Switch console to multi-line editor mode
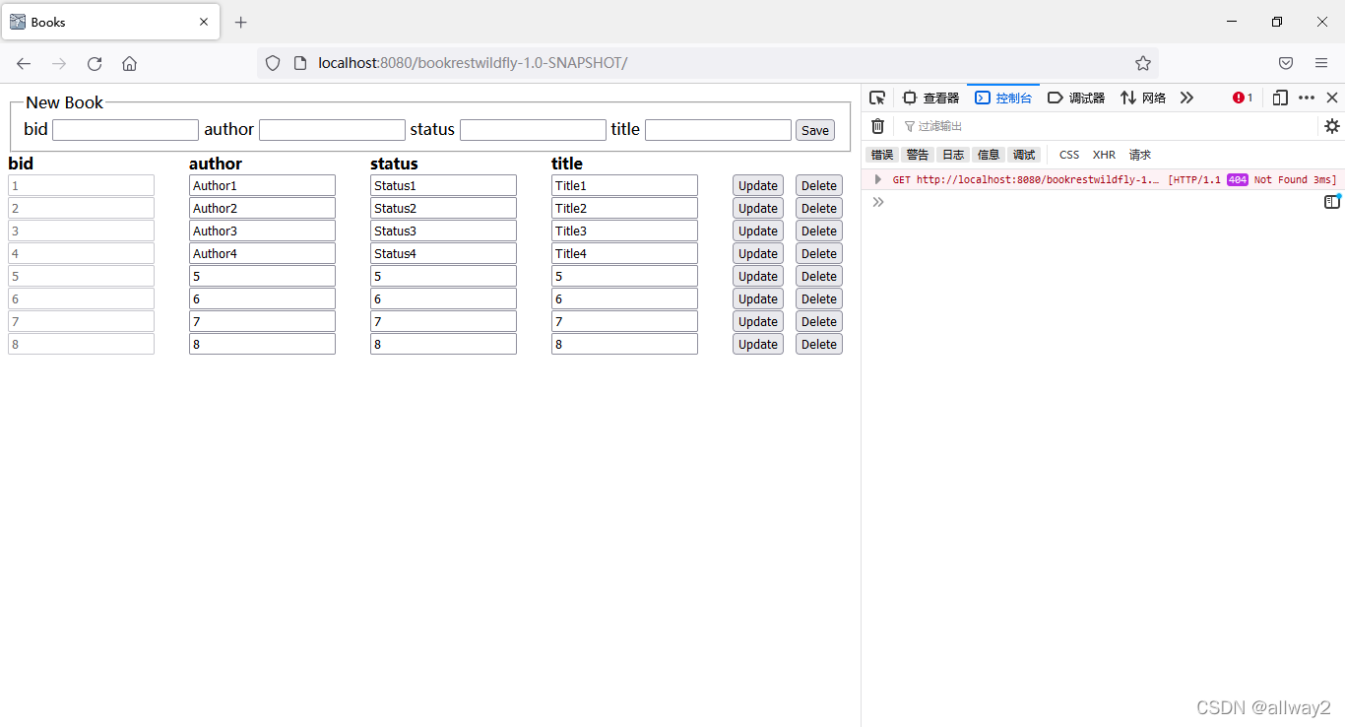Image resolution: width=1345 pixels, height=727 pixels. 1331,201
